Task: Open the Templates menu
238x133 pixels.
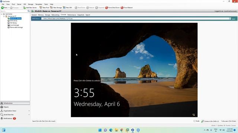Action: (x=39, y=4)
